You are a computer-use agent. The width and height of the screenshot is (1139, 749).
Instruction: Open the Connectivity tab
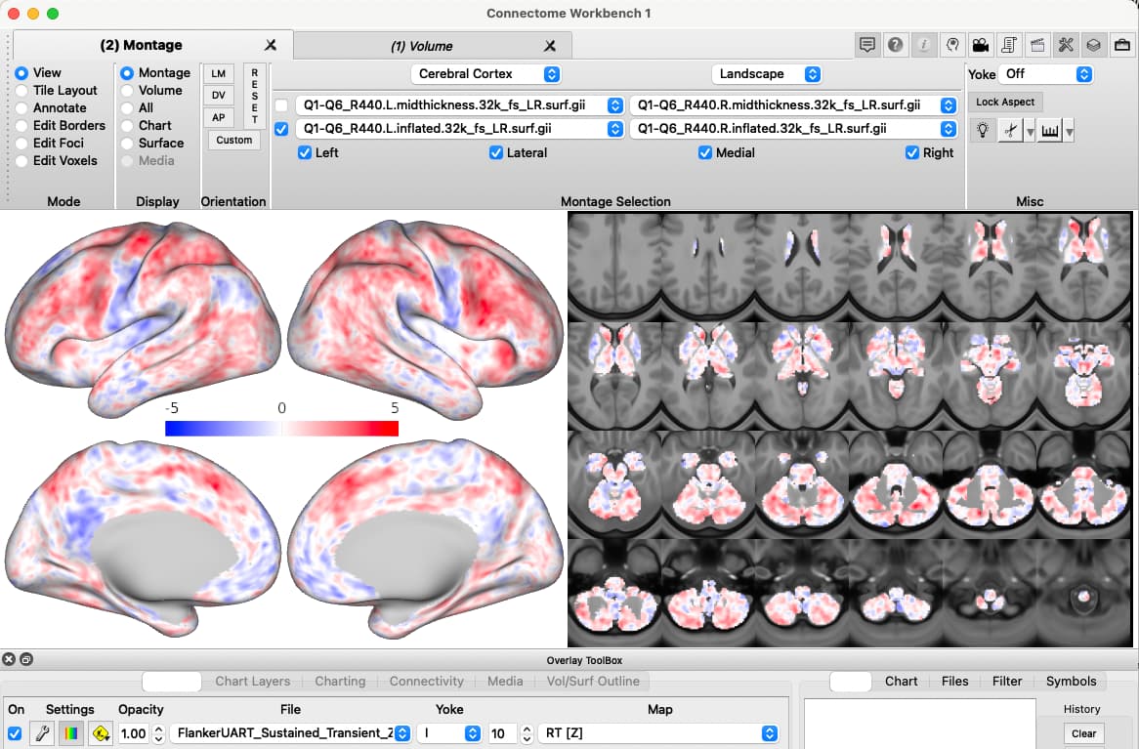pyautogui.click(x=427, y=681)
